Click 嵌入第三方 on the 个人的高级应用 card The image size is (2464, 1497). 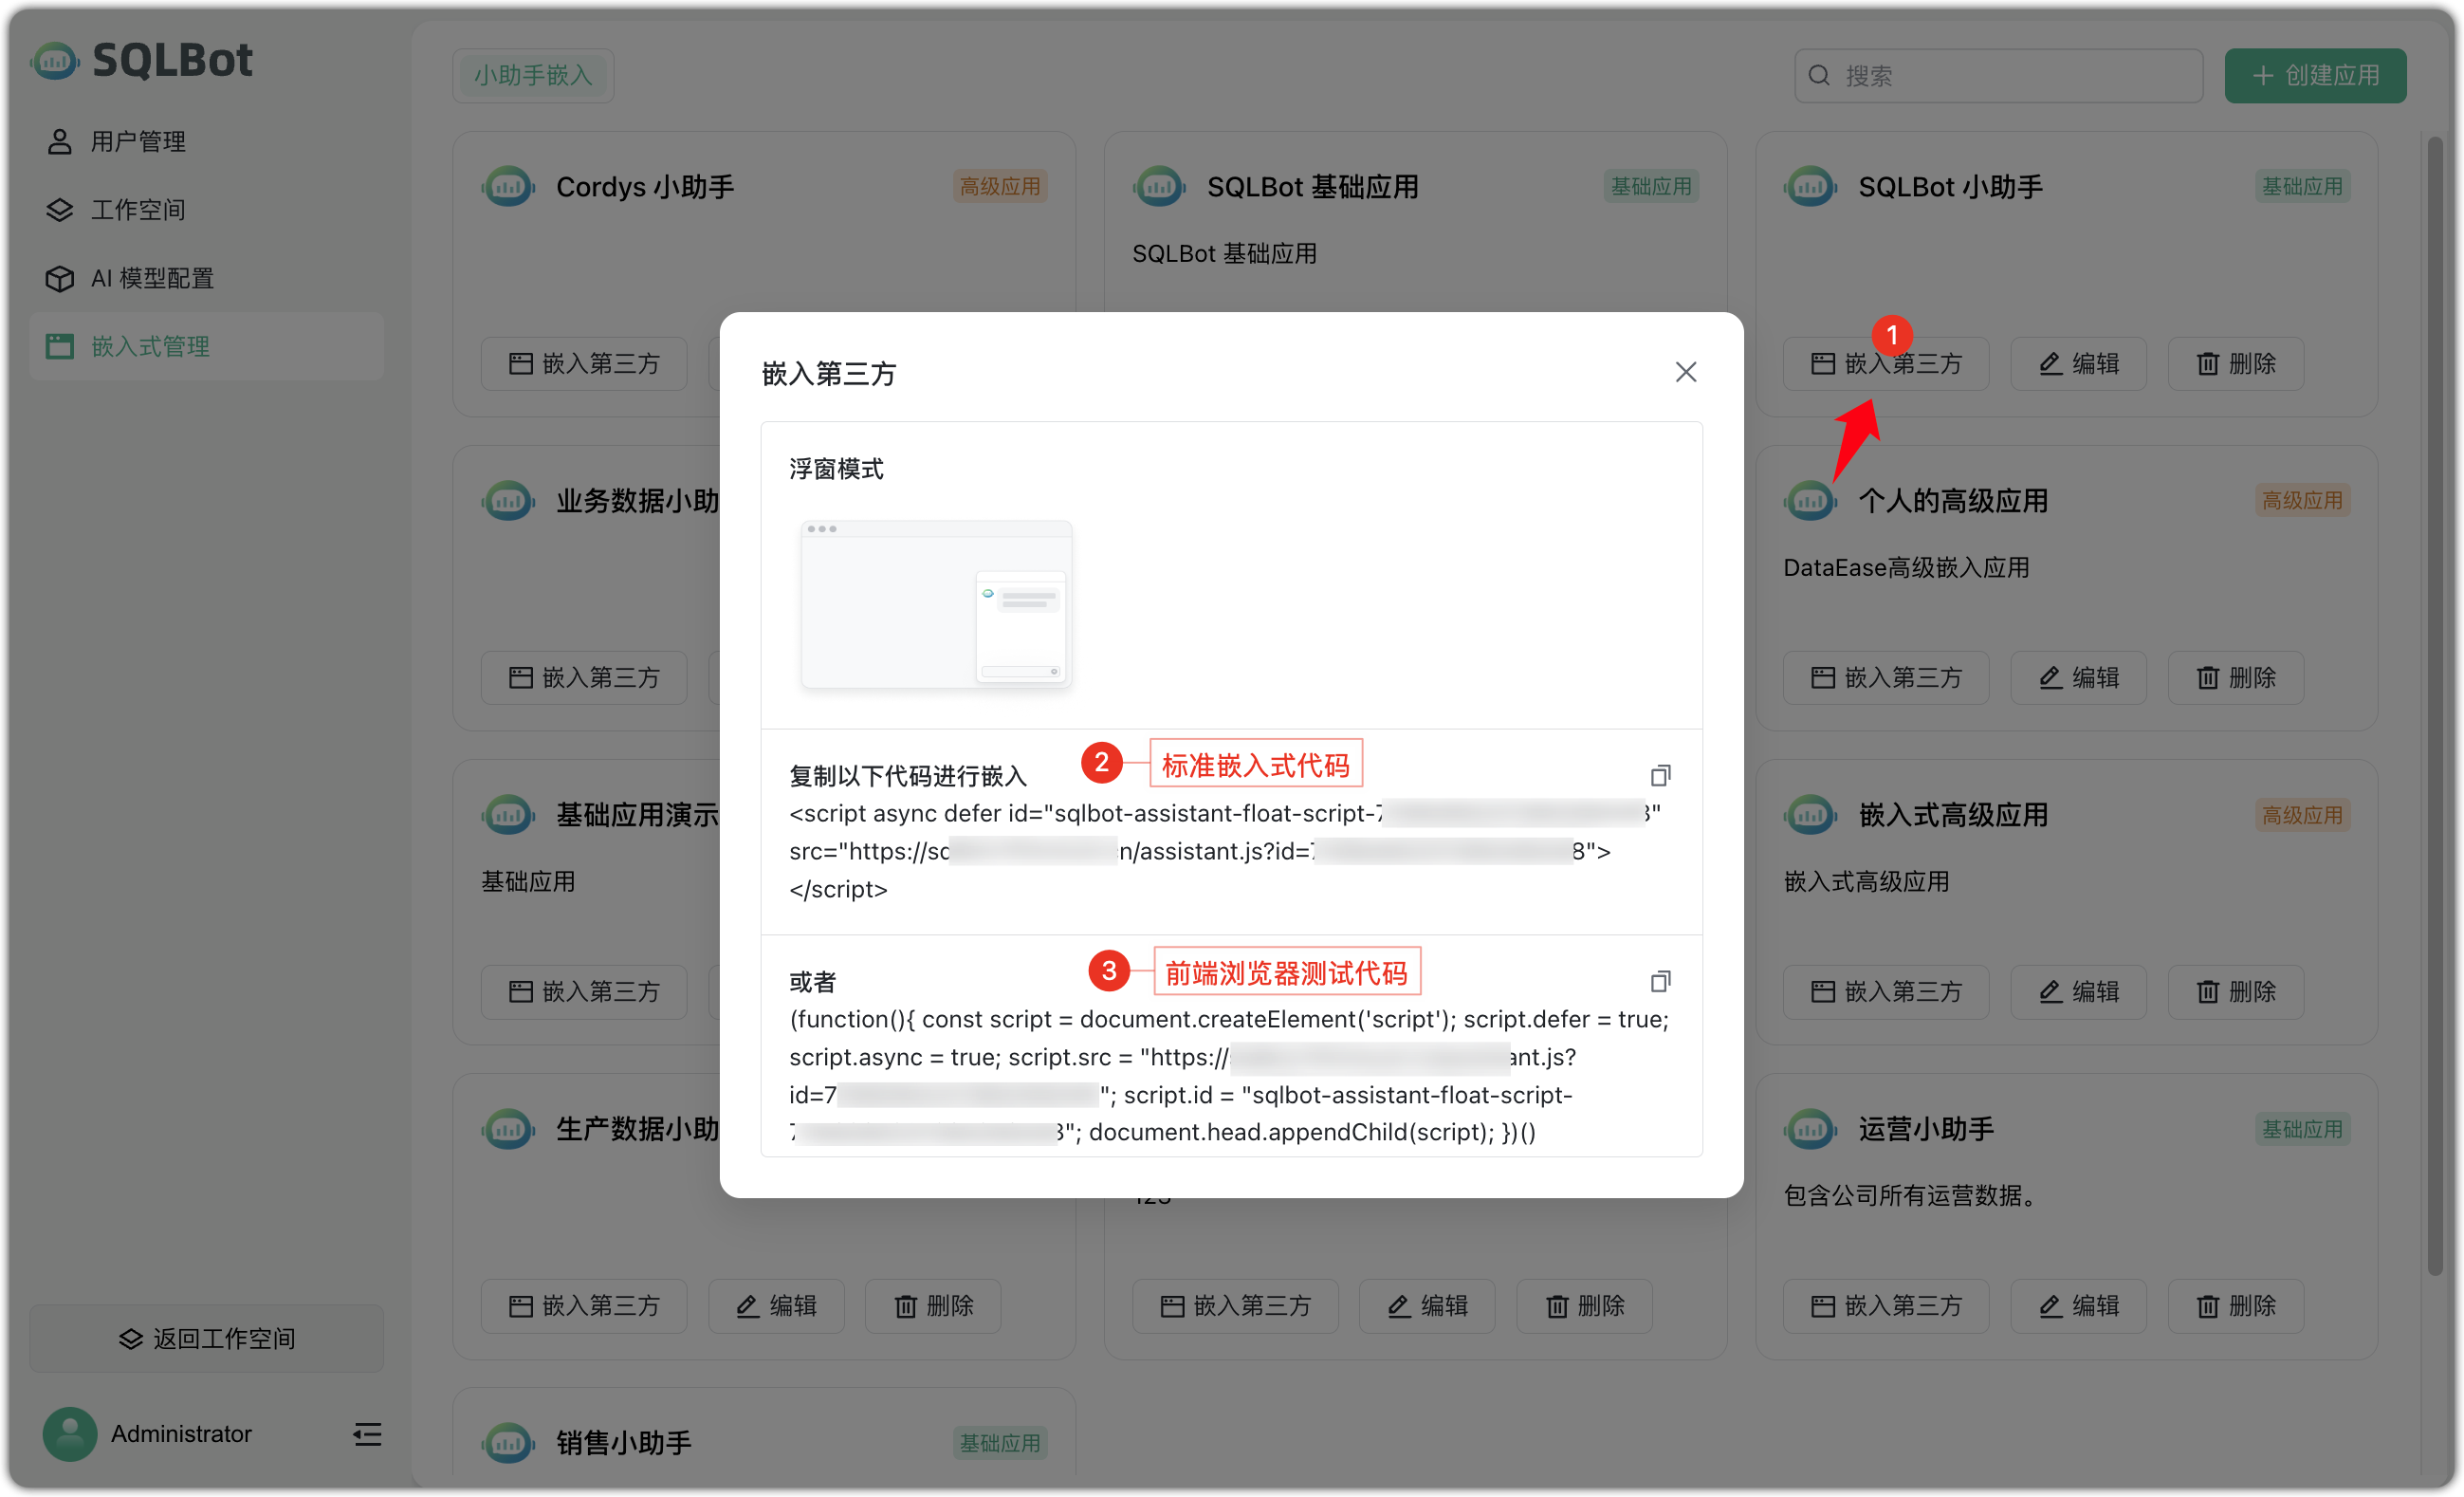click(1885, 677)
